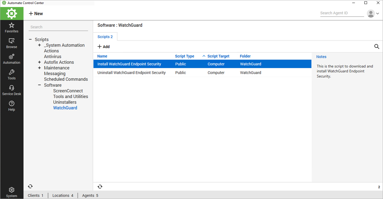383x199 pixels.
Task: Refresh the script folder tree
Action: coord(30,187)
